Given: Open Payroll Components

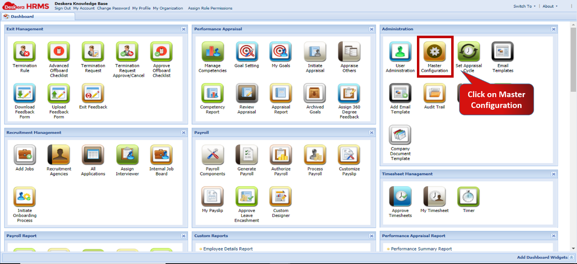Looking at the screenshot, I should coord(212,154).
